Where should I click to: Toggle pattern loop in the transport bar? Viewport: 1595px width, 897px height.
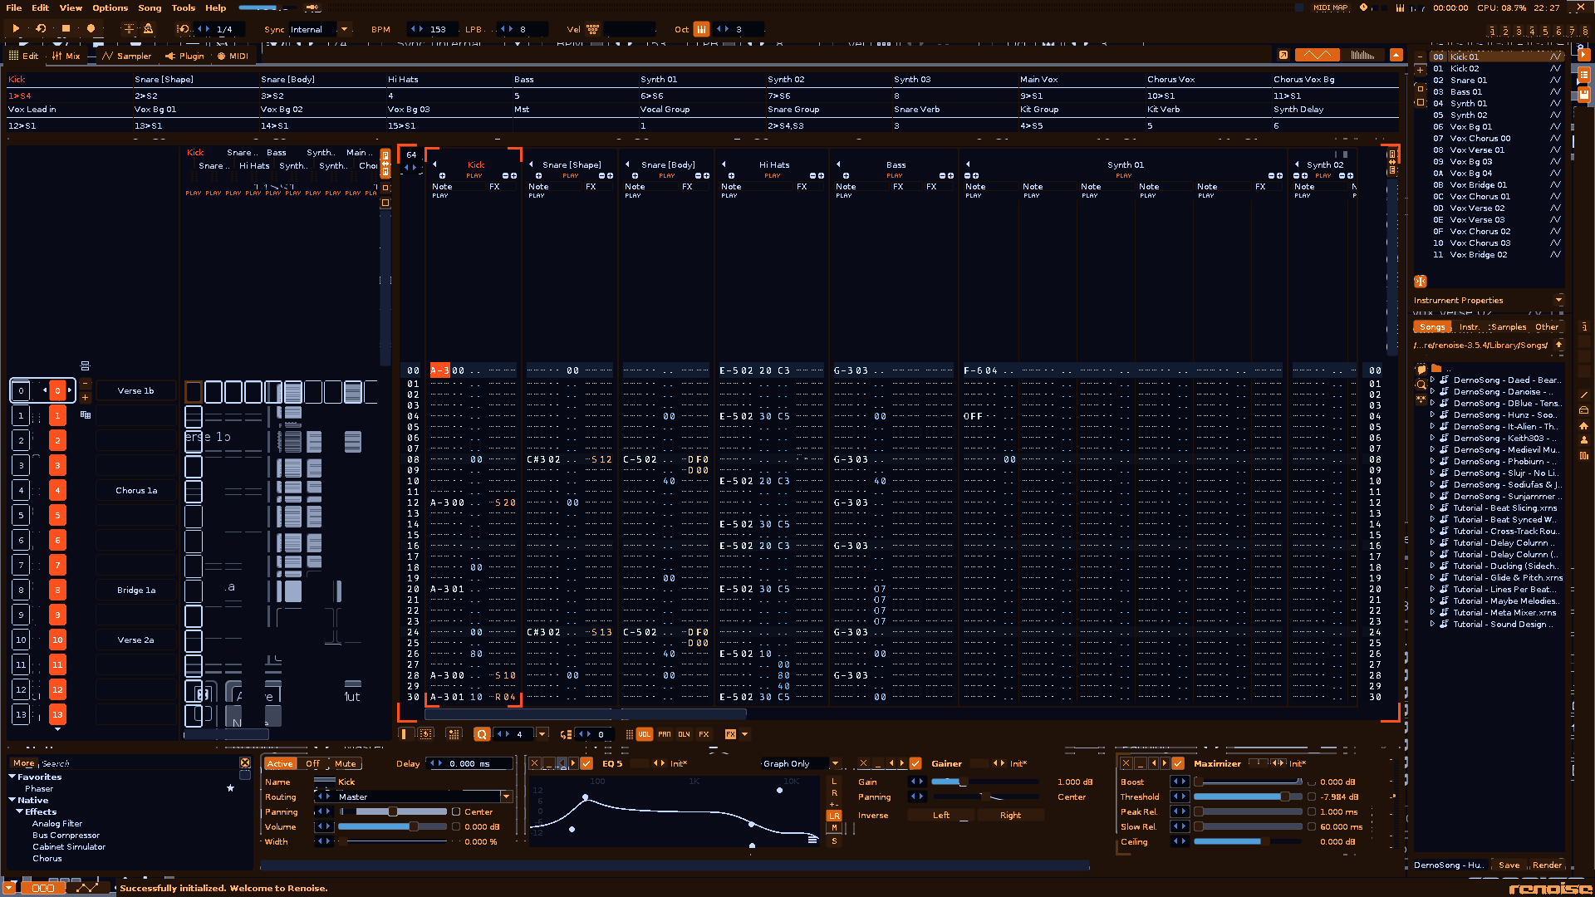click(x=41, y=28)
